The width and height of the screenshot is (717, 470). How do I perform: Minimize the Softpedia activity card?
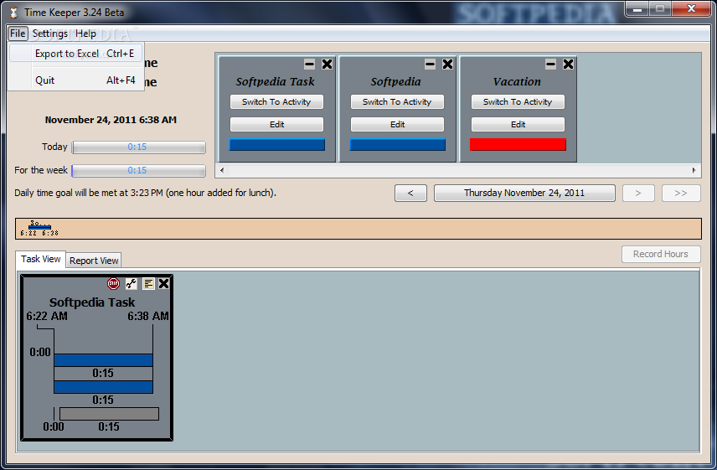click(431, 65)
